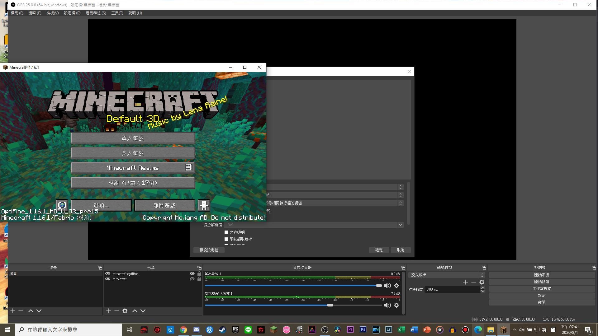Expand the 縮放解析度 dropdown
The image size is (598, 336).
(x=400, y=225)
